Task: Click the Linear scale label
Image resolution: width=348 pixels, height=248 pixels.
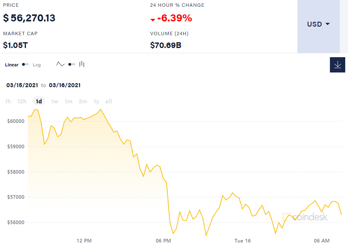Action: pyautogui.click(x=12, y=65)
